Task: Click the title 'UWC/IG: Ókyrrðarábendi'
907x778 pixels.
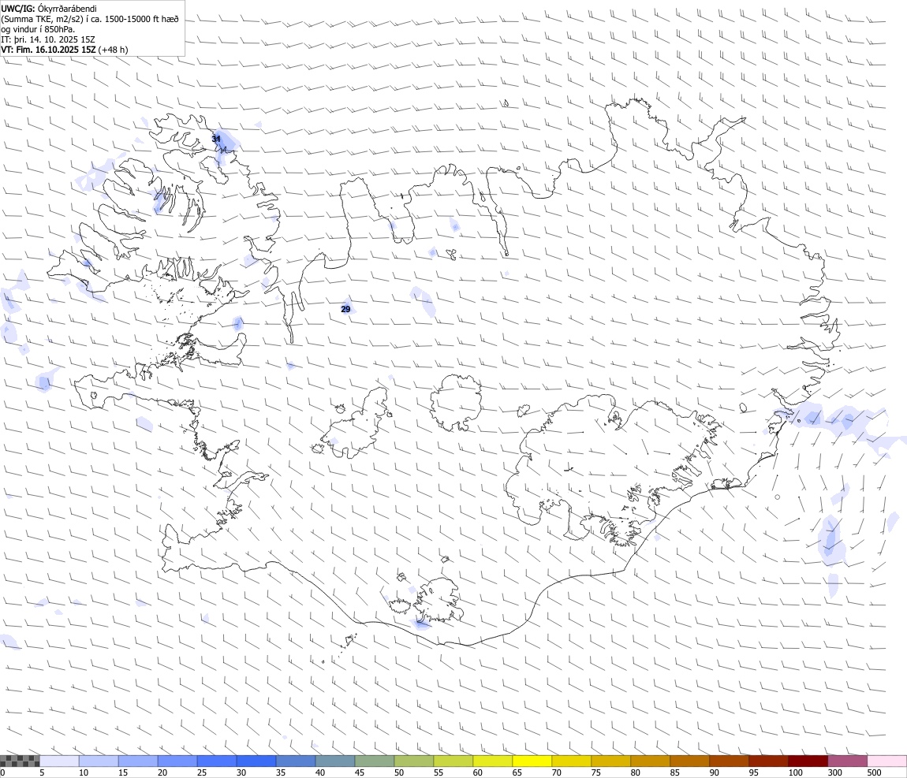Action: point(49,9)
